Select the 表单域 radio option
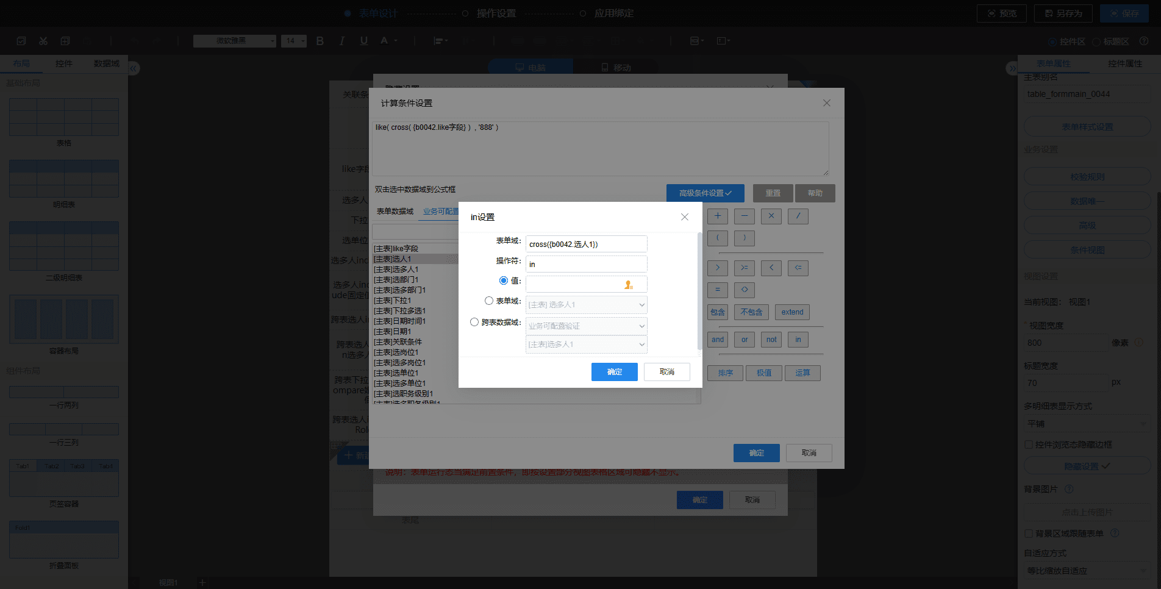The height and width of the screenshot is (589, 1161). 489,301
